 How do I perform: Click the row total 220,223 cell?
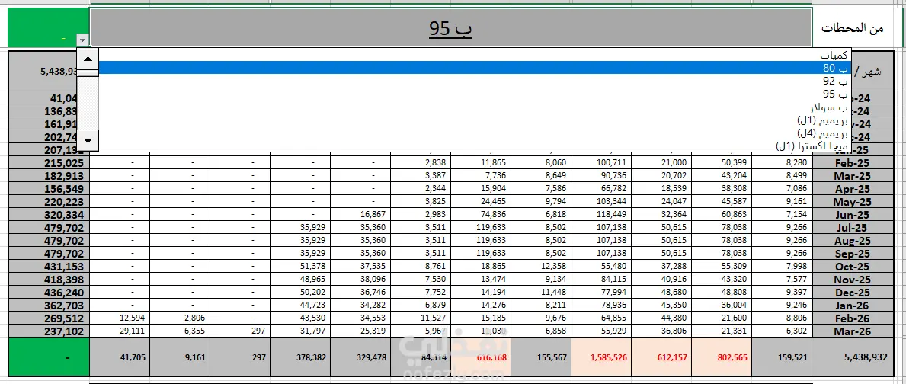click(49, 202)
